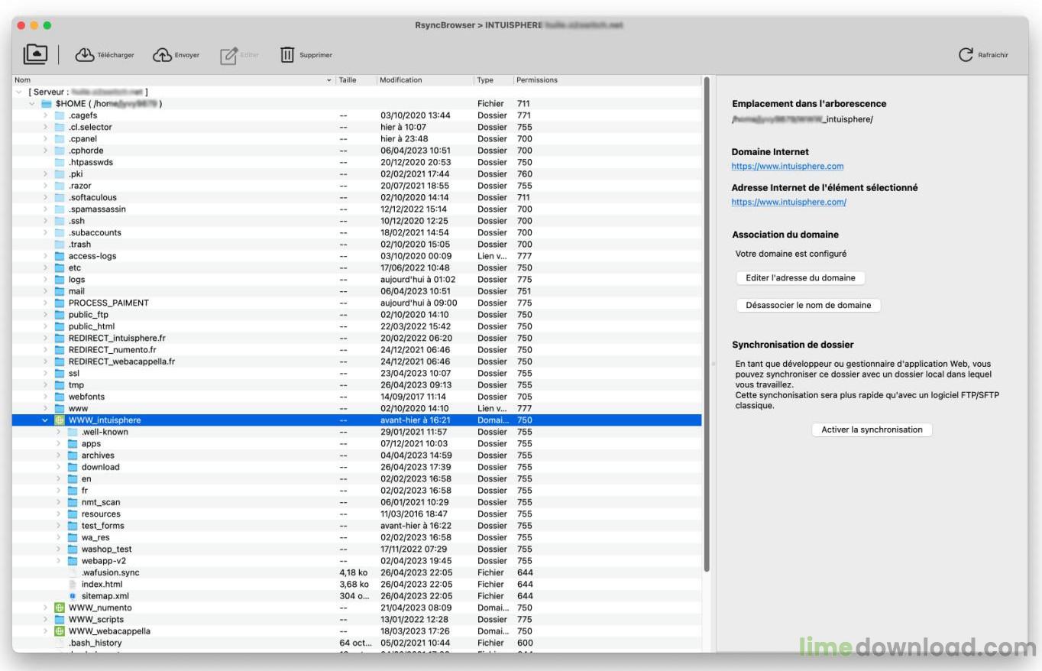Screen dimensions: 1042x671
Task: Click the Editer l'adresse du domaine button
Action: click(x=800, y=277)
